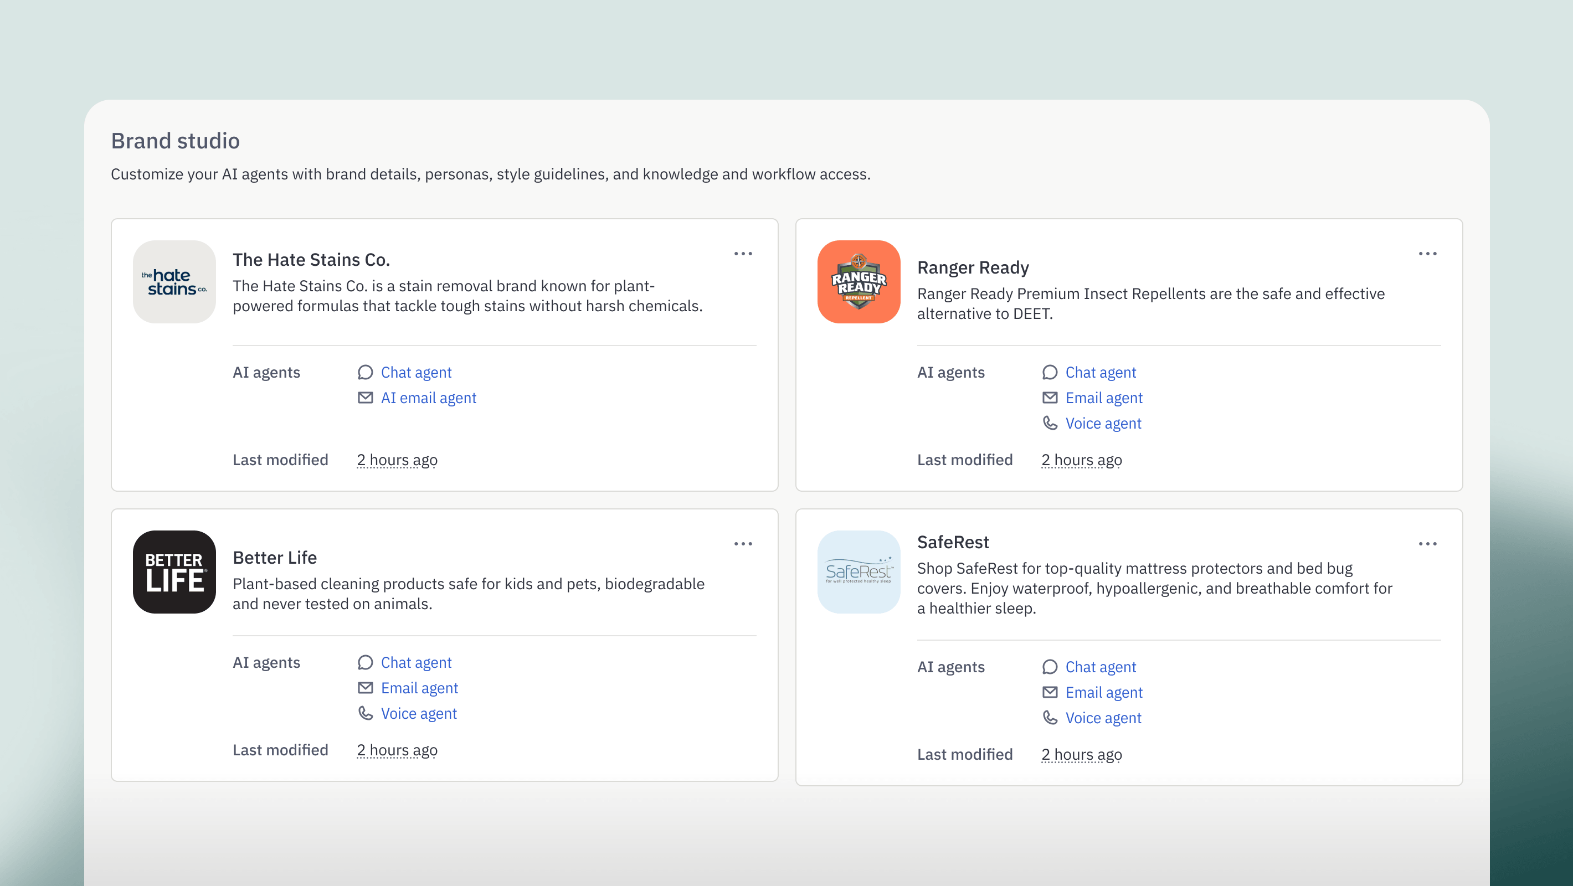Expand Better Life card options menu

743,543
